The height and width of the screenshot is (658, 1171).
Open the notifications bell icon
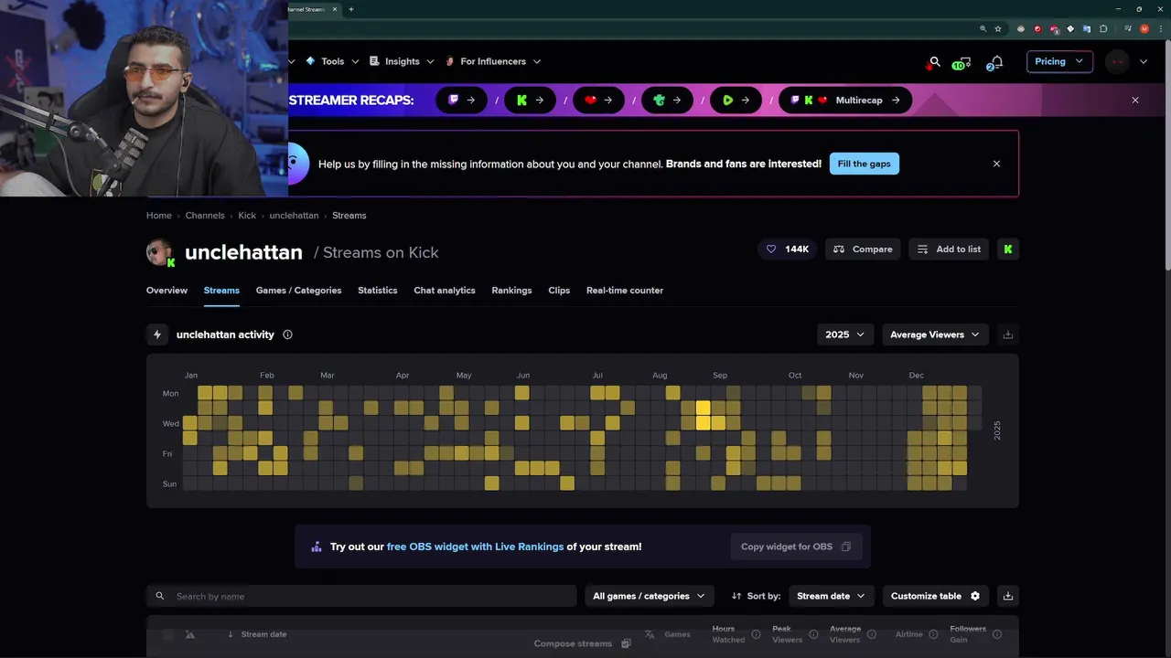[996, 62]
